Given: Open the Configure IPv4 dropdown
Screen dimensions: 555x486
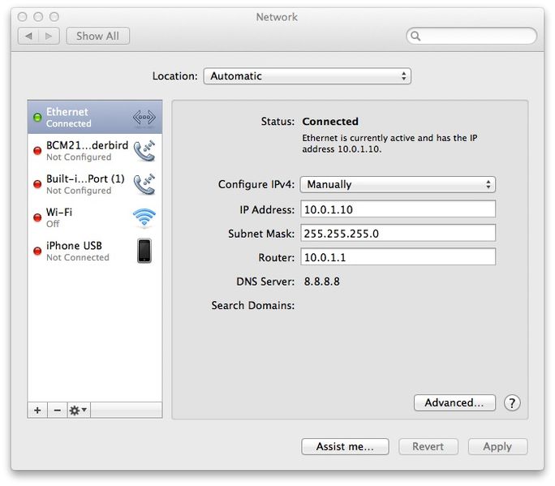Looking at the screenshot, I should (398, 184).
